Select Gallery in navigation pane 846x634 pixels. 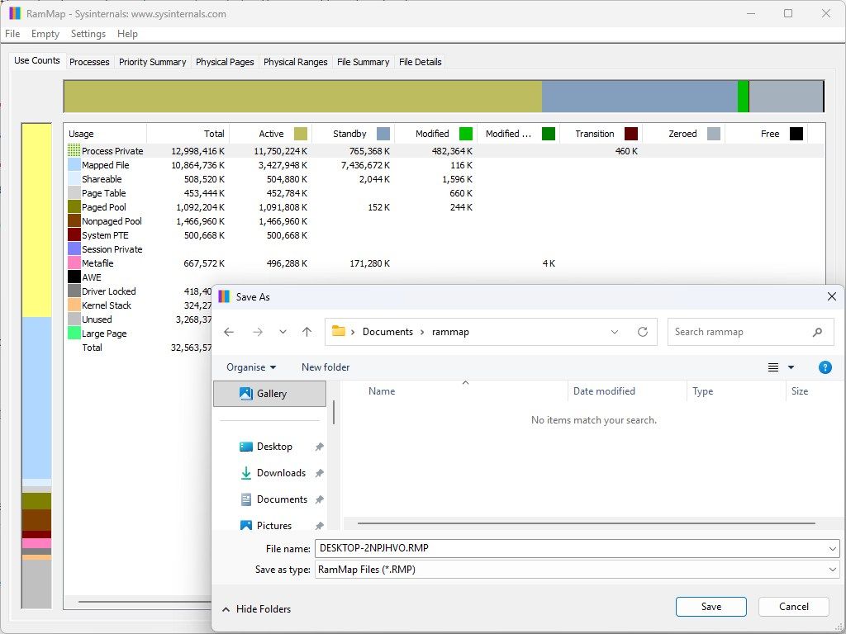pyautogui.click(x=270, y=394)
